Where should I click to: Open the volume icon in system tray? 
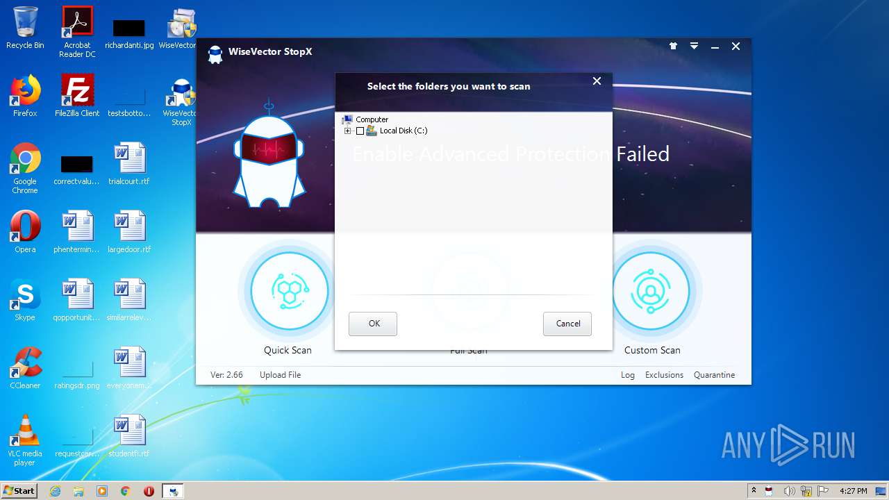coord(789,491)
